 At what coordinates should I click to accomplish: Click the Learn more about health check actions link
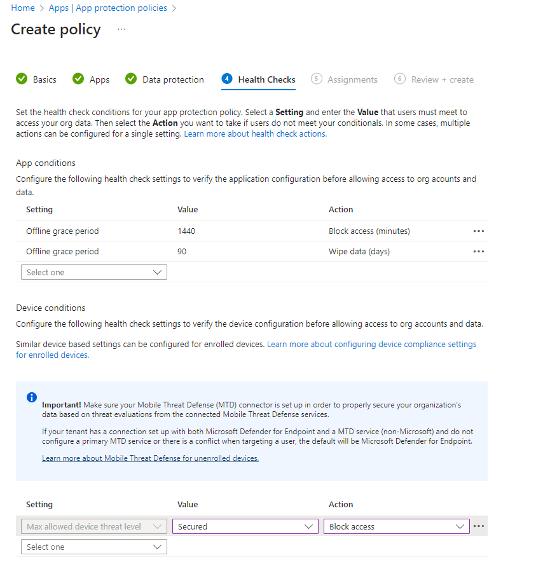[255, 133]
